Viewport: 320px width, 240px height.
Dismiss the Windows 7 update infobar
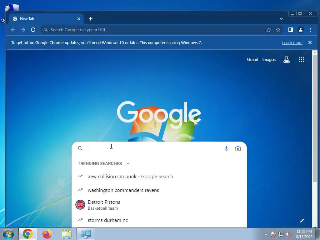(310, 42)
